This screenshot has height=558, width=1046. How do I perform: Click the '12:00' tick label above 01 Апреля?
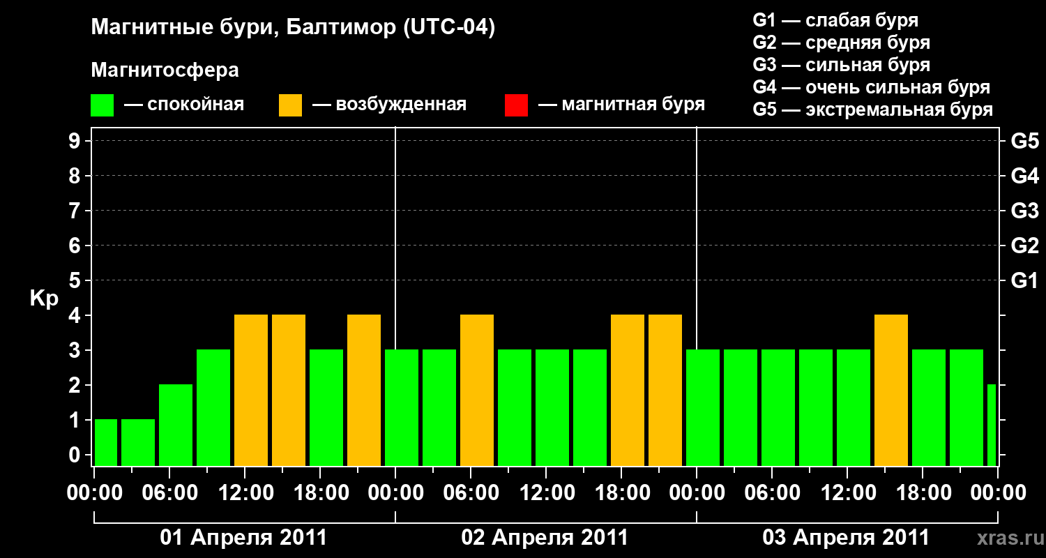point(245,493)
